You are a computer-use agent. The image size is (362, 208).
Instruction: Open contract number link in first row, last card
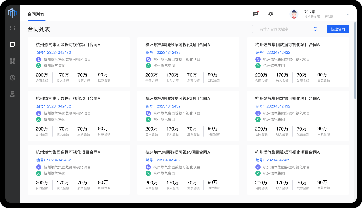coord(273,52)
